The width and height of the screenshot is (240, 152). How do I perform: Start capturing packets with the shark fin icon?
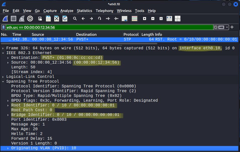tap(6, 19)
